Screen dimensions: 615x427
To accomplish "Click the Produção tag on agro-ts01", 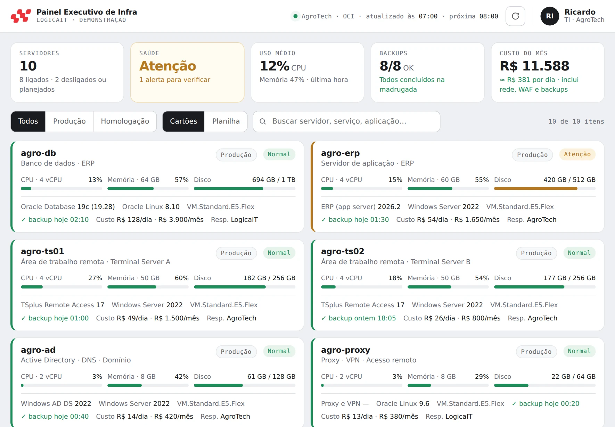I will [236, 253].
